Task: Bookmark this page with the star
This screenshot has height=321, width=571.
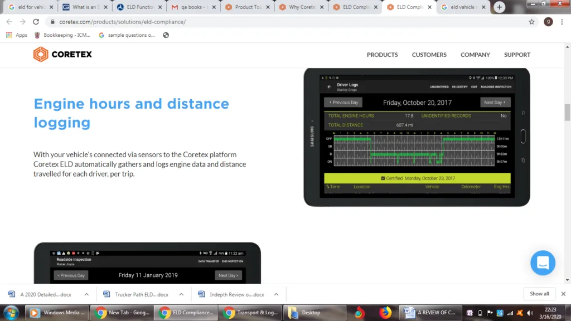Action: (531, 22)
